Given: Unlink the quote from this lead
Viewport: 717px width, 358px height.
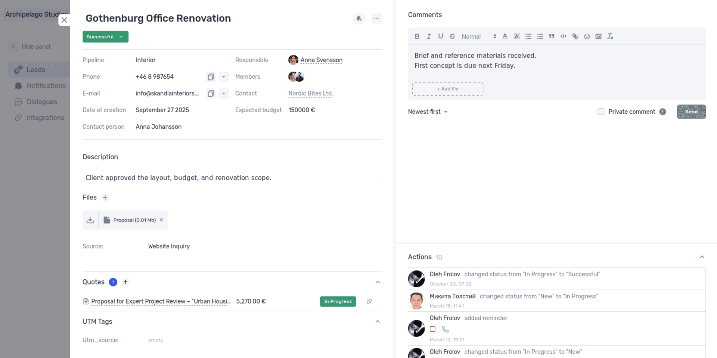Looking at the screenshot, I should [369, 301].
